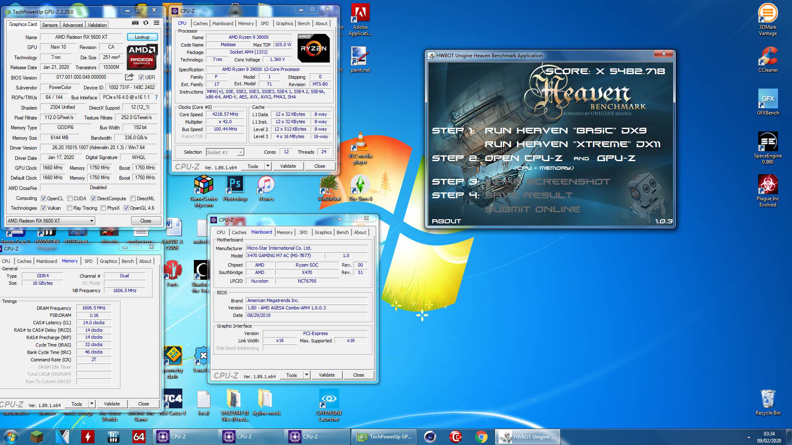Open iTunes desktop icon
Image resolution: width=792 pixels, height=445 pixels.
[266, 189]
